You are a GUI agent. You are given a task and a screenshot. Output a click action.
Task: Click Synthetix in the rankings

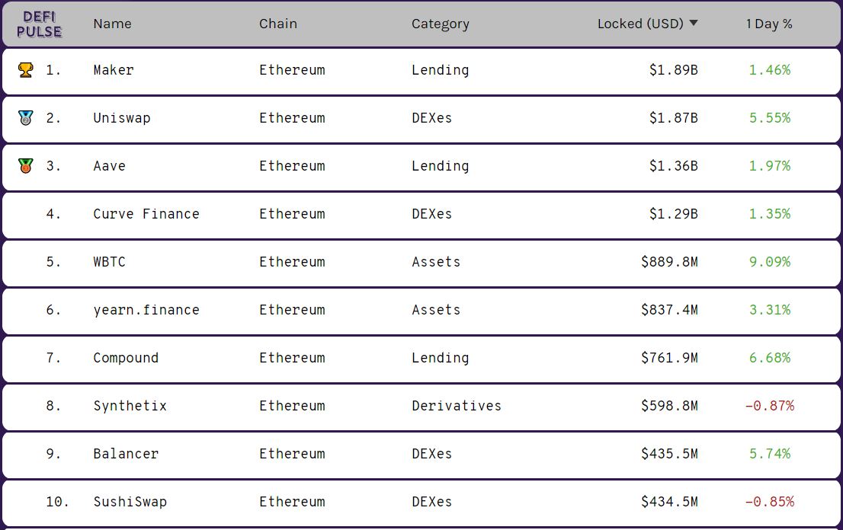tap(130, 406)
